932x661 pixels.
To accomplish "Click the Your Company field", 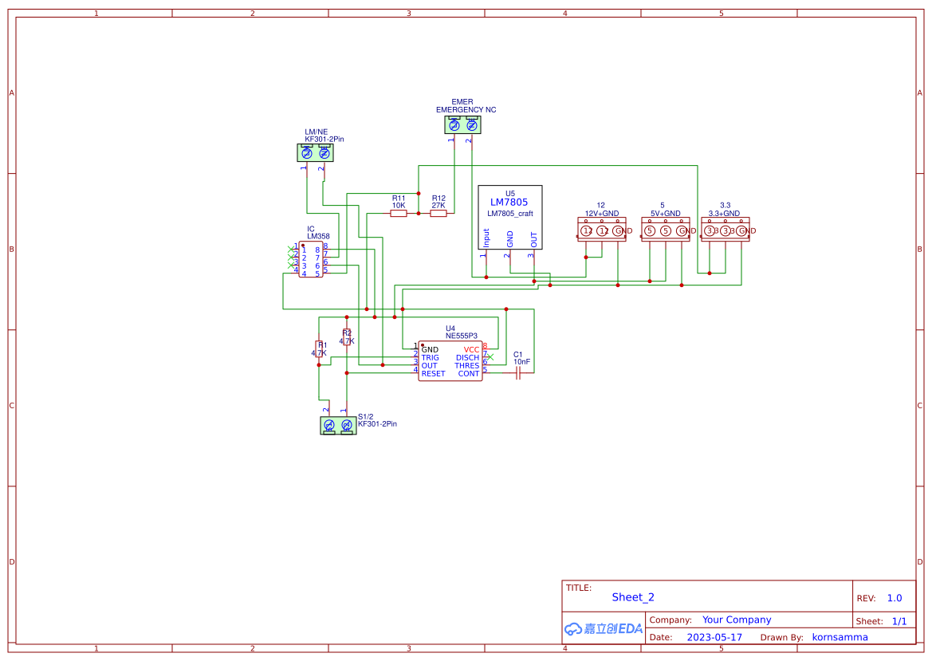I will point(737,620).
